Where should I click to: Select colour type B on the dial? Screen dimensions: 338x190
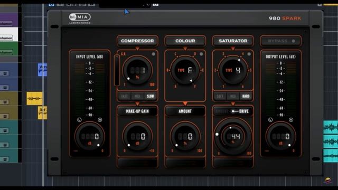pos(167,70)
